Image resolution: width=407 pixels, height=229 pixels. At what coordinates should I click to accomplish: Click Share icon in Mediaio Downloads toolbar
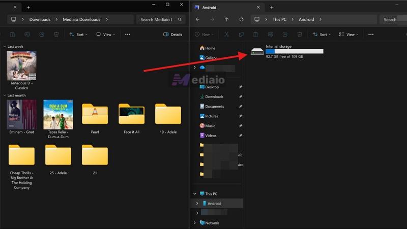tap(42, 35)
